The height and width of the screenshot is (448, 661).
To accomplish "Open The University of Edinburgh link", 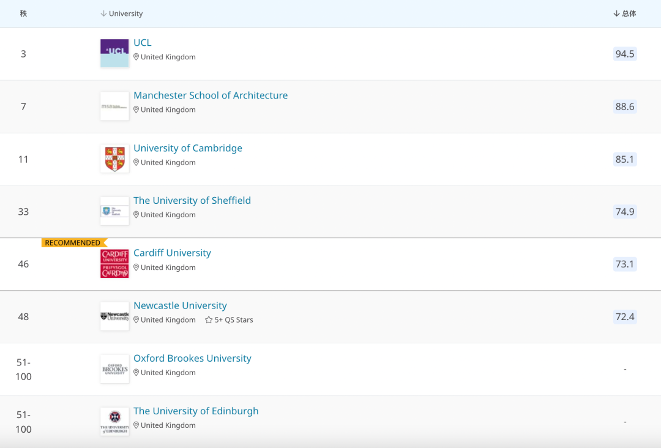I will 196,411.
